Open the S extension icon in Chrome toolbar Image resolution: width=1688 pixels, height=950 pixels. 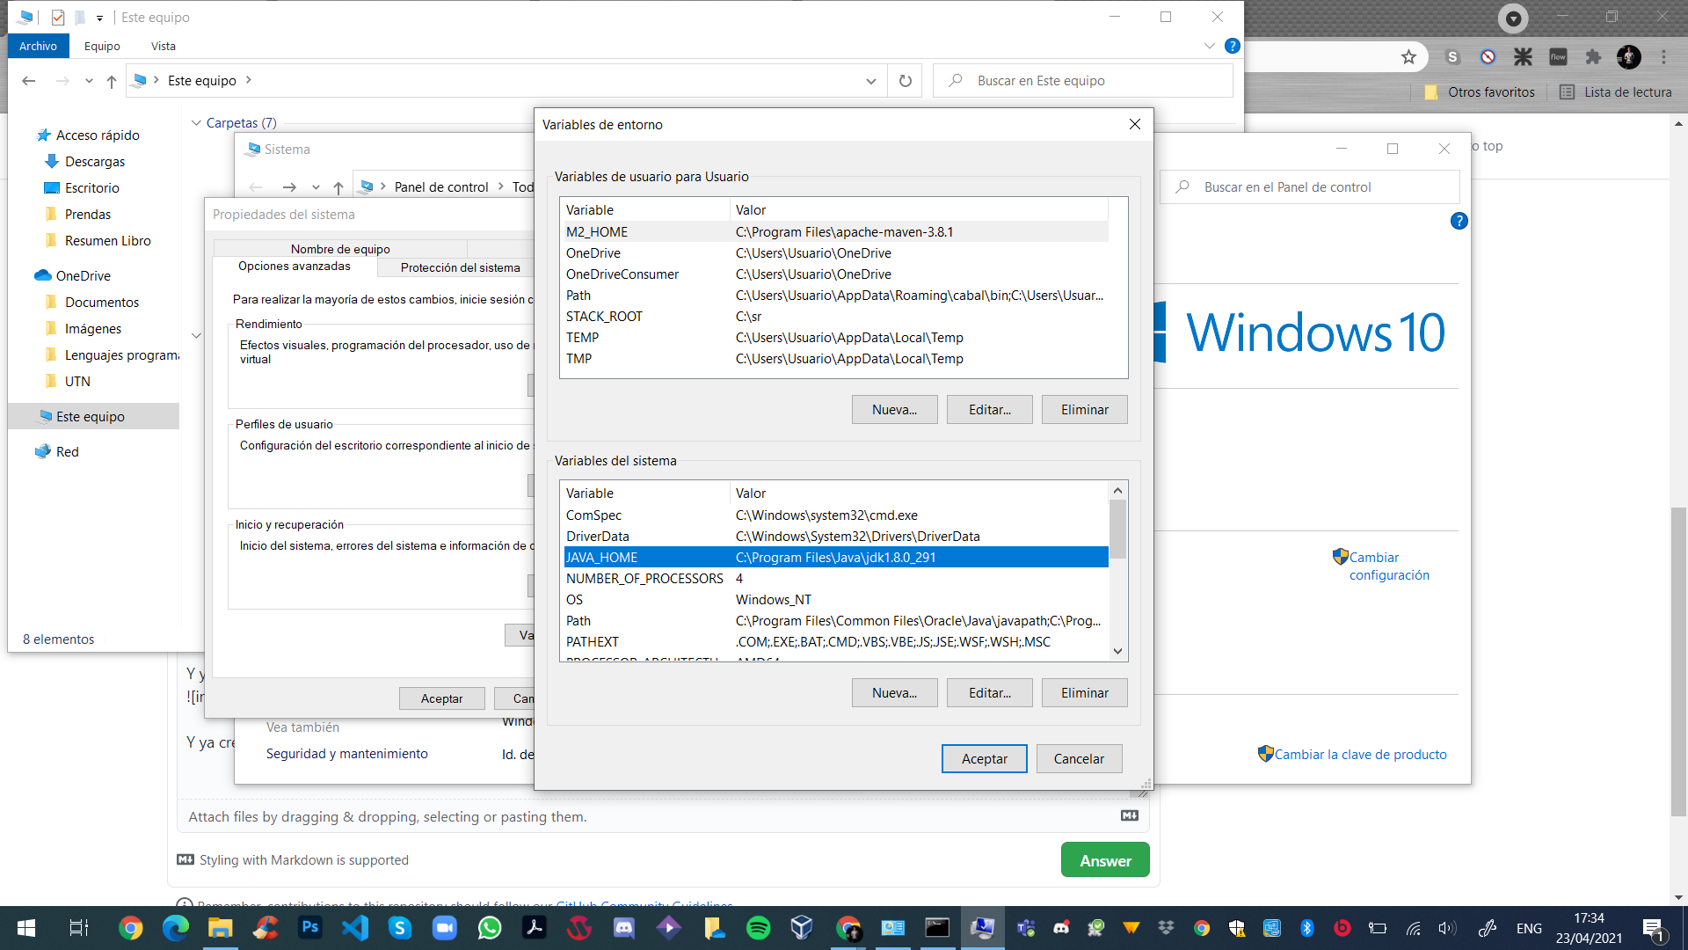pos(1452,57)
